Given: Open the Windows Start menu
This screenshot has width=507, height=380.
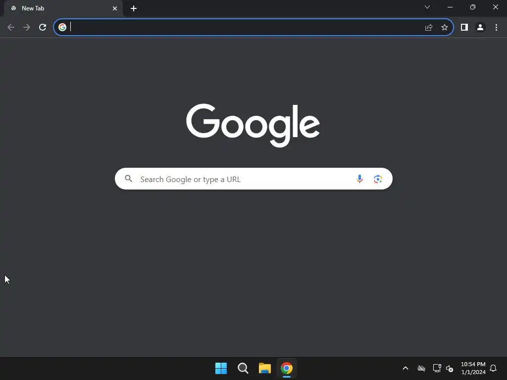Looking at the screenshot, I should pos(221,368).
